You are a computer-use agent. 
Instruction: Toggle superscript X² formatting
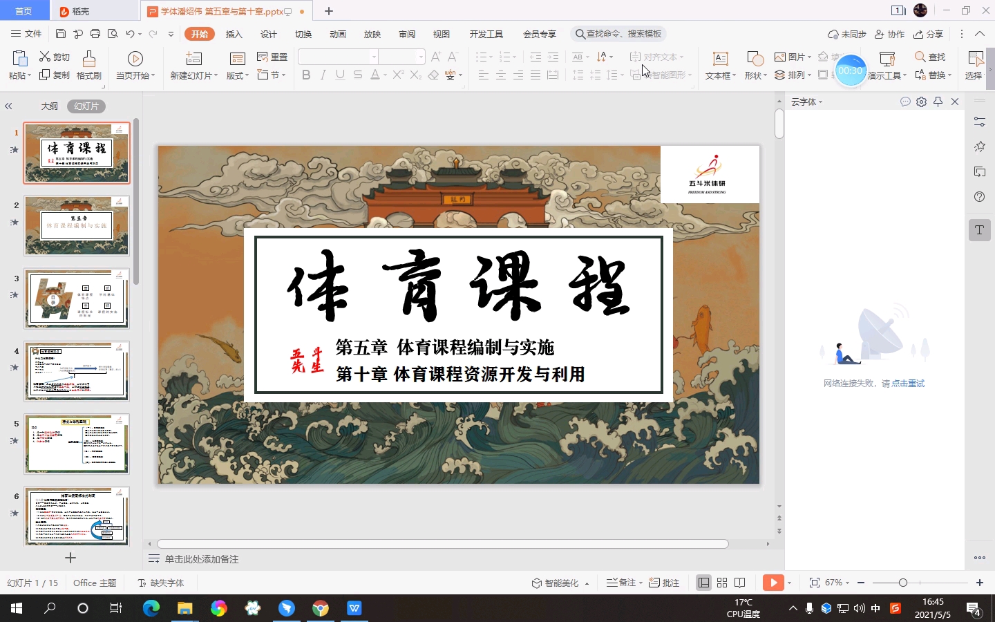pyautogui.click(x=398, y=75)
